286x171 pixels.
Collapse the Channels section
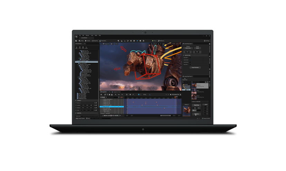coord(76,101)
